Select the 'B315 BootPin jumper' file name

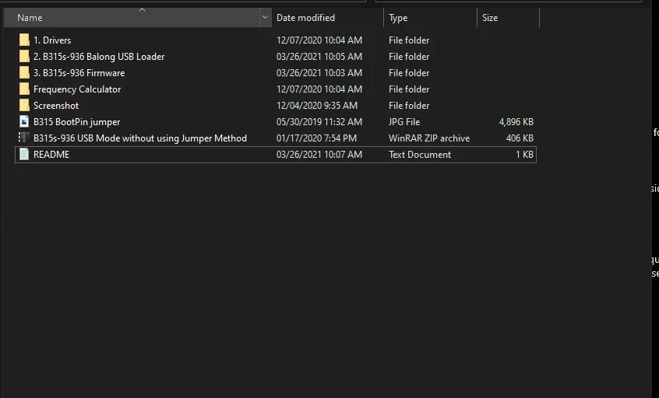[77, 122]
